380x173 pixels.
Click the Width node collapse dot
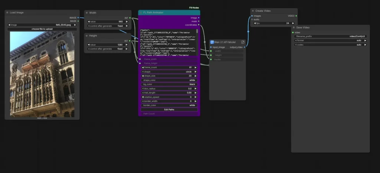(x=87, y=13)
